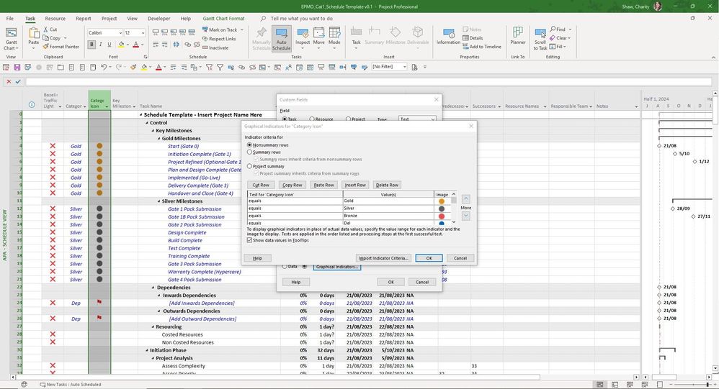The width and height of the screenshot is (719, 389).
Task: Click the Delete Row button
Action: pos(387,185)
